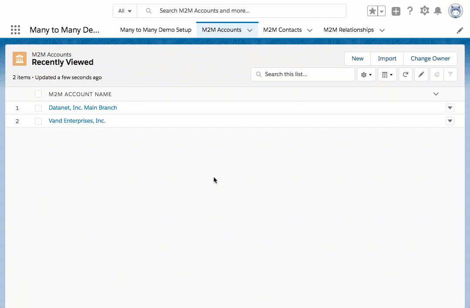Screen dimensions: 470x308
Task: Check the Datanet, Inc. Main Branch row checkbox
Action: (38, 108)
